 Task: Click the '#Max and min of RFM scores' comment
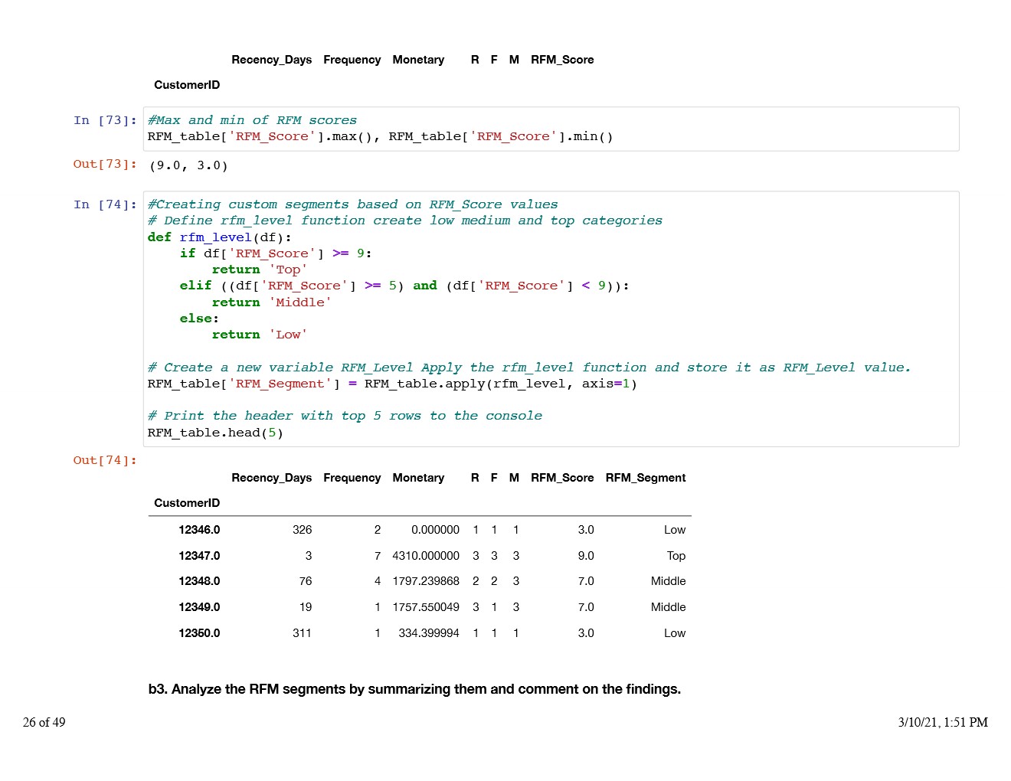coord(252,120)
